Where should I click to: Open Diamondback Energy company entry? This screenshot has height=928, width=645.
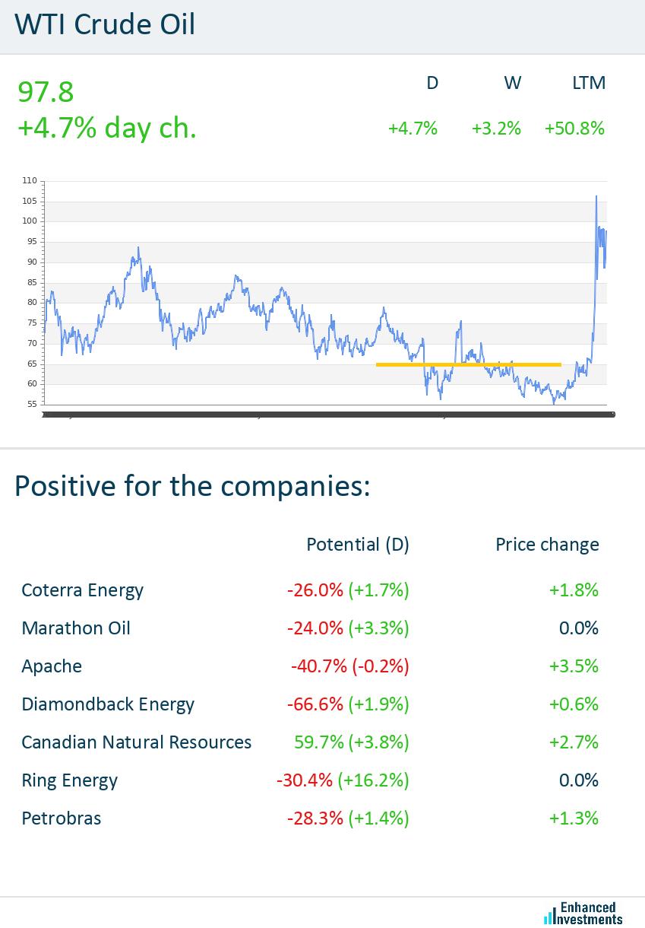click(x=108, y=704)
